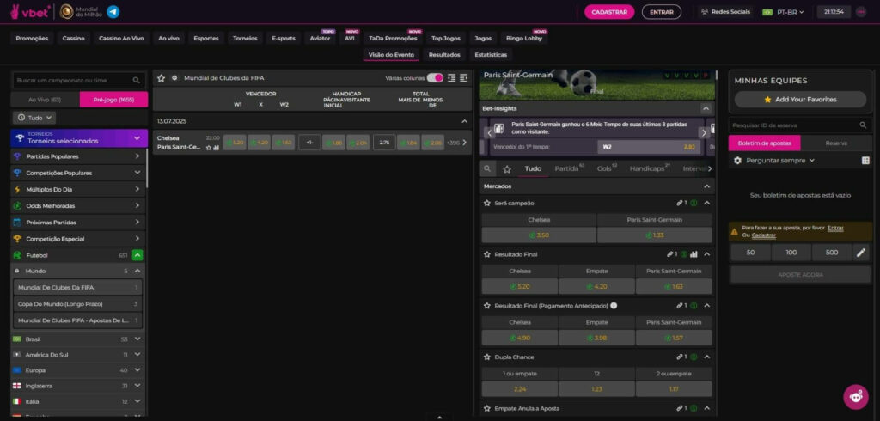The height and width of the screenshot is (421, 880).
Task: Open the support chat bot bubble
Action: click(x=856, y=396)
